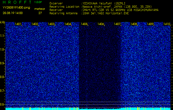
Task: Click the kHz axis unit label
Action: pos(2,22)
